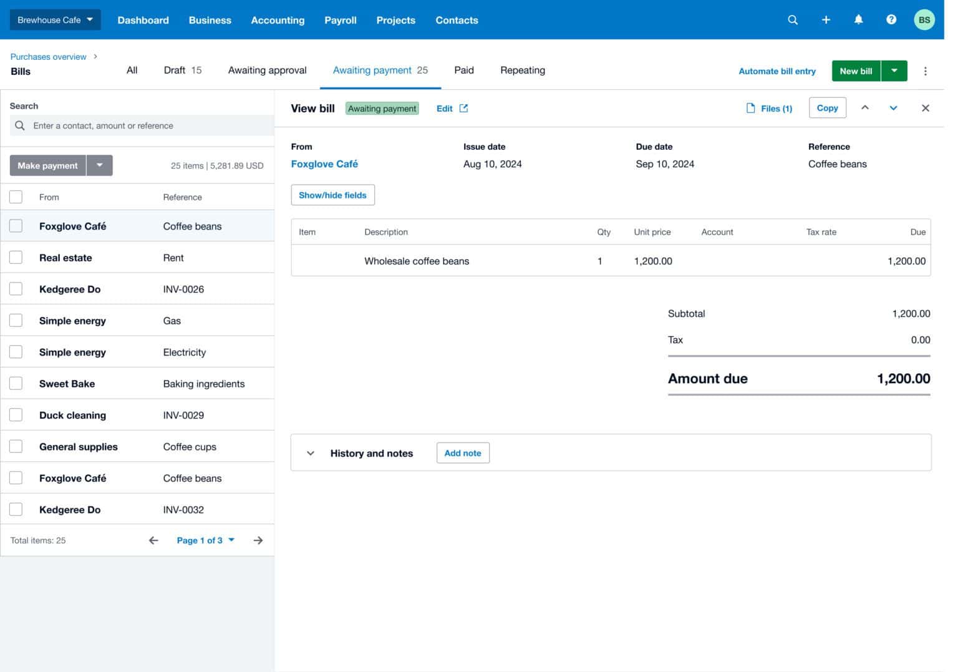Open the Payroll menu
958x672 pixels.
pyautogui.click(x=340, y=20)
